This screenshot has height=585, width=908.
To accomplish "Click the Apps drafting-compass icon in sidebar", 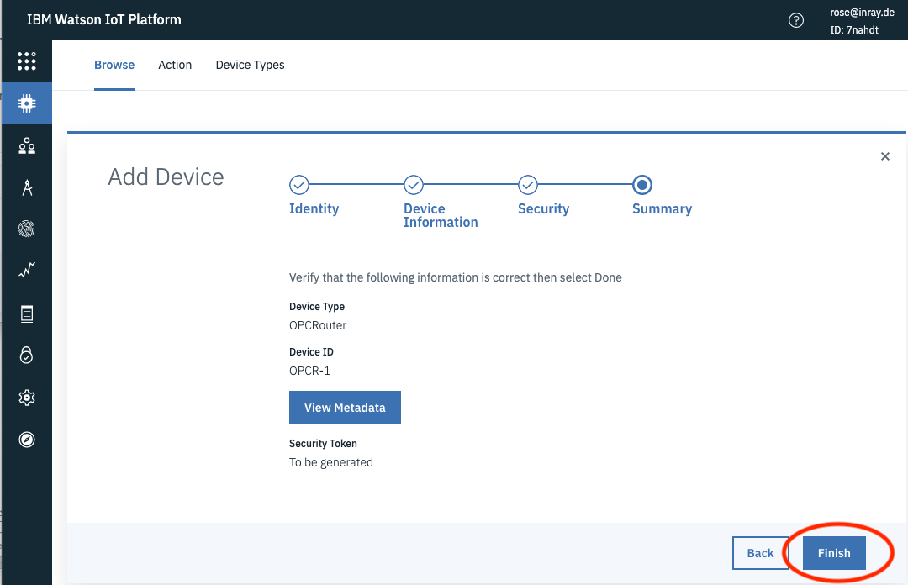I will coord(27,187).
